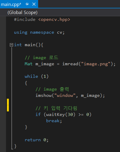120x152 pixels.
Task: Click the '// image 로드' comment
Action: tap(41, 58)
